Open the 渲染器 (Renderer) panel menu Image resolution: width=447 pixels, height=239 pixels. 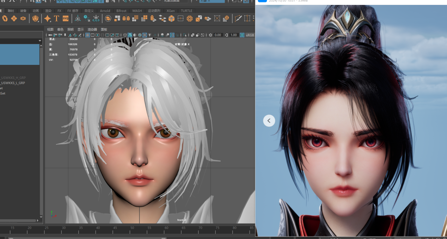[92, 29]
